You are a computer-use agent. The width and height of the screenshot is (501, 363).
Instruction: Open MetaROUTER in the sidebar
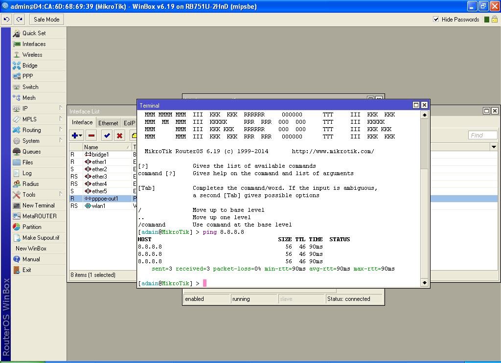[38, 216]
